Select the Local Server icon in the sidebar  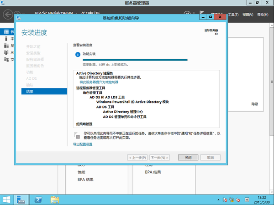point(6,39)
